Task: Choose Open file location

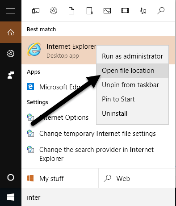Action: point(132,71)
